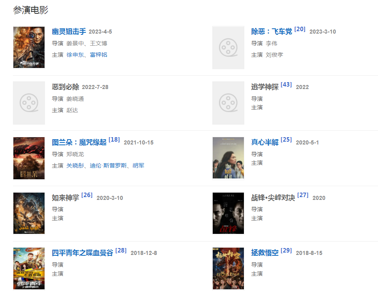The width and height of the screenshot is (378, 295).
Task: Open the 图兰朵:魔咒缘起 poster thumbnail
Action: coord(29,158)
